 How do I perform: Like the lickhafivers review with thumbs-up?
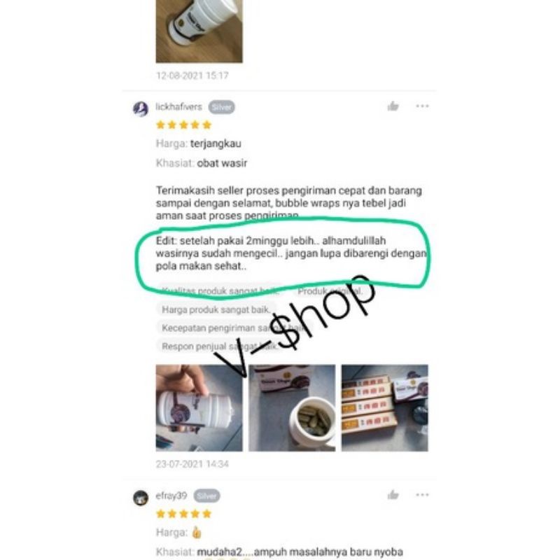393,106
